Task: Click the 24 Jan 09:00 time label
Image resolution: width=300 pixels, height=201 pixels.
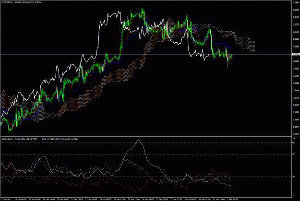Action: (x=106, y=199)
